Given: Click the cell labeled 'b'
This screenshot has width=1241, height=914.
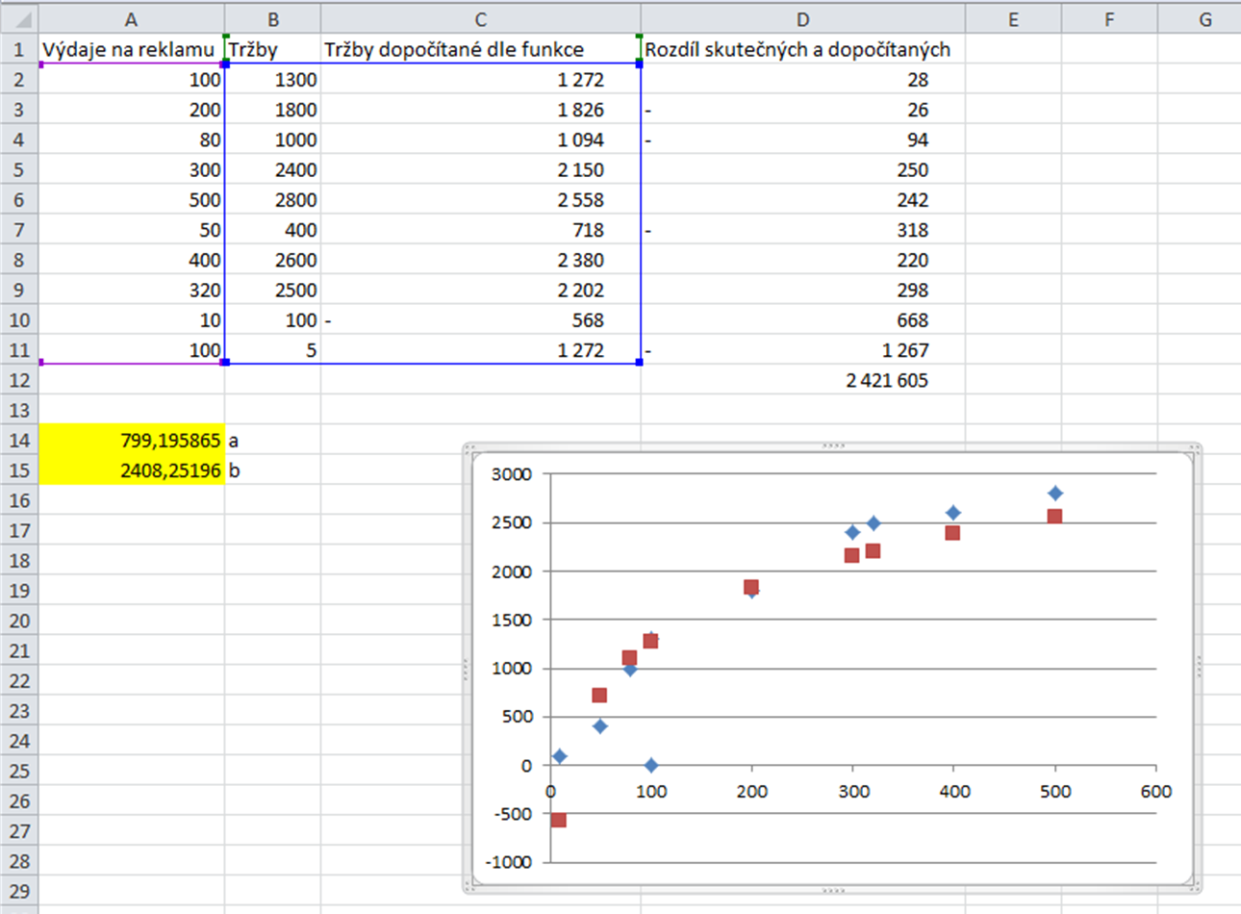Looking at the screenshot, I should pos(273,470).
